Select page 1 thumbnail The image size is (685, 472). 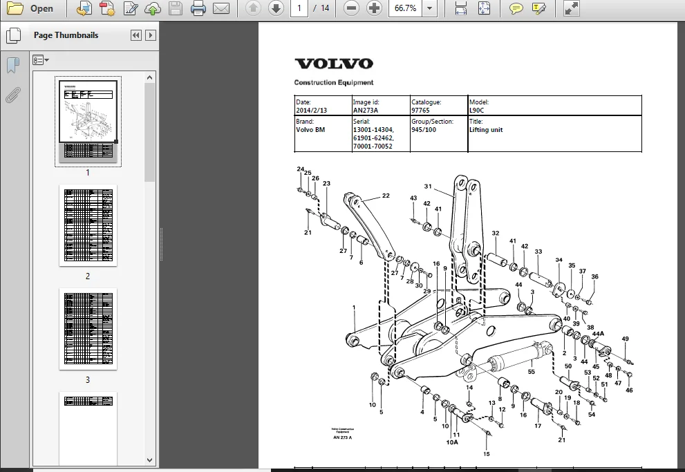(x=88, y=122)
